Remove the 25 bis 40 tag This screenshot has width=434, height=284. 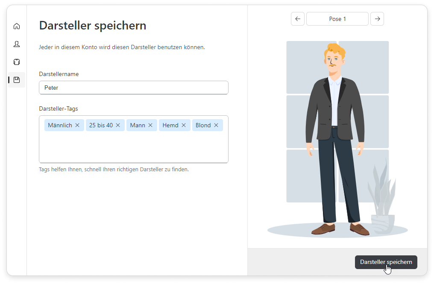[x=118, y=125]
